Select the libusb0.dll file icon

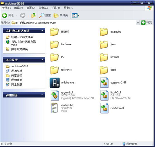104,95
